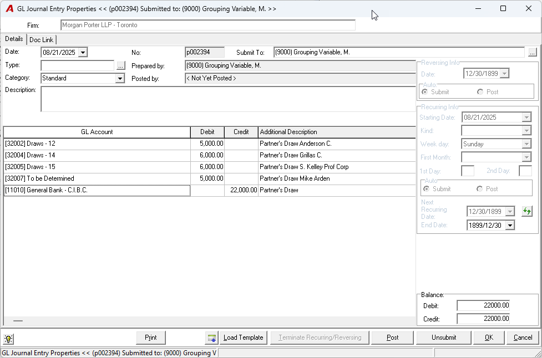The height and width of the screenshot is (358, 542).
Task: Switch to the Details tab
Action: pyautogui.click(x=14, y=39)
